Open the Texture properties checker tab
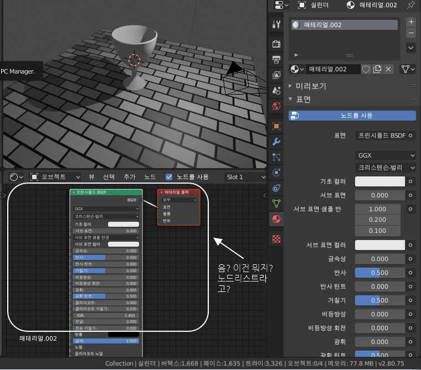421x370 pixels. click(x=276, y=238)
